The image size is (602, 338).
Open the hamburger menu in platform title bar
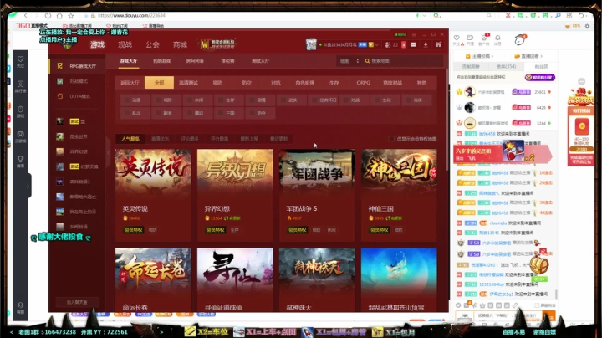(414, 34)
